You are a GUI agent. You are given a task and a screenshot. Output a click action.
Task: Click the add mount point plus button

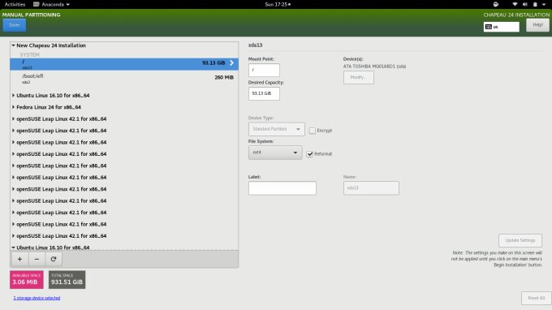[x=19, y=260]
